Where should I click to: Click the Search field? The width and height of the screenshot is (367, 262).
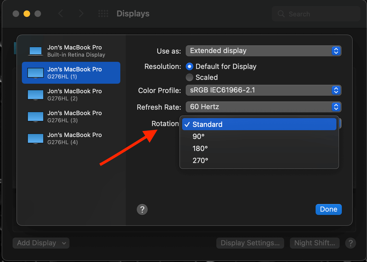pyautogui.click(x=316, y=14)
